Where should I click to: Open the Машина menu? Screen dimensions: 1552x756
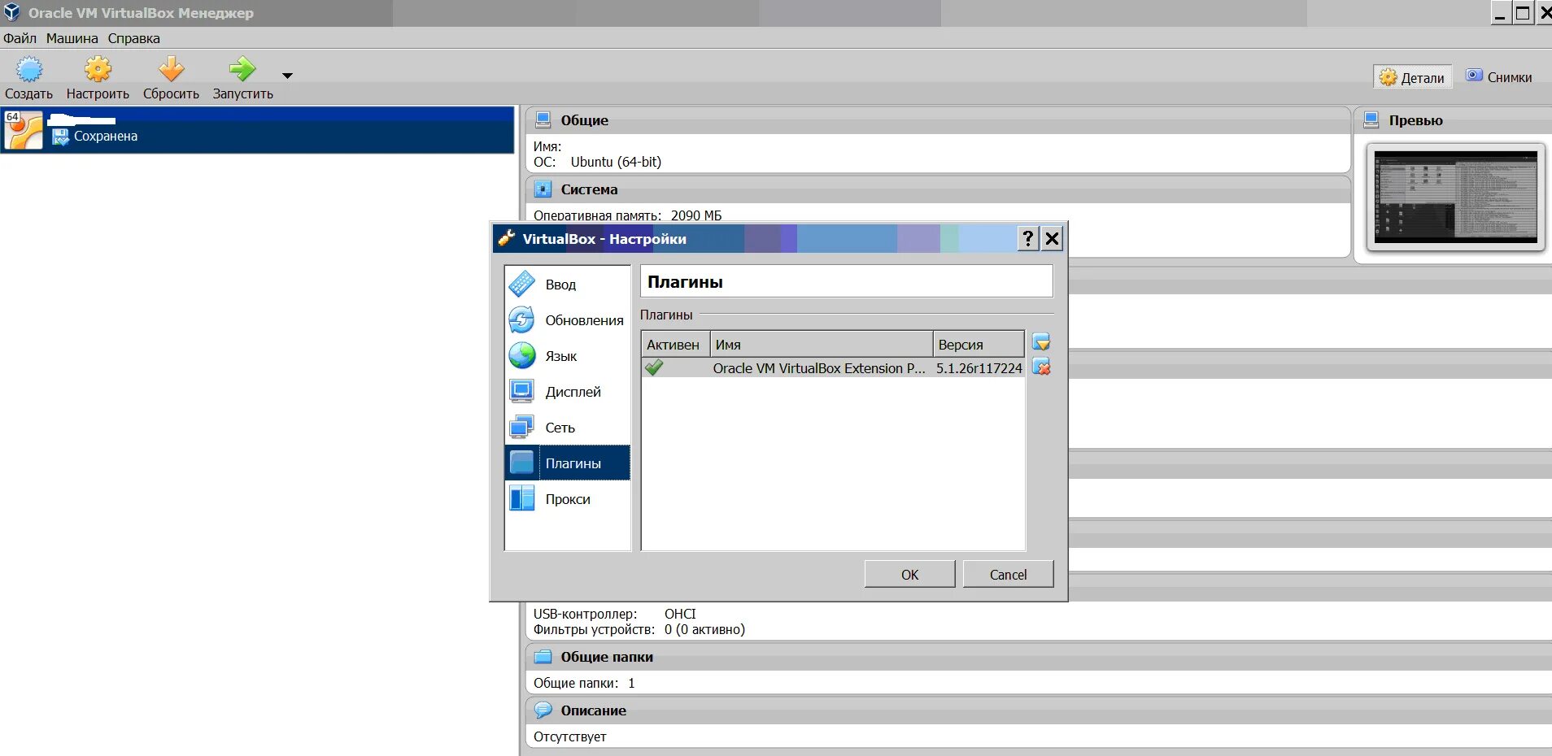72,38
